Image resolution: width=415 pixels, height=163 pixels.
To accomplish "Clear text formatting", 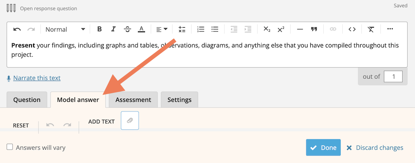I will coord(371,29).
